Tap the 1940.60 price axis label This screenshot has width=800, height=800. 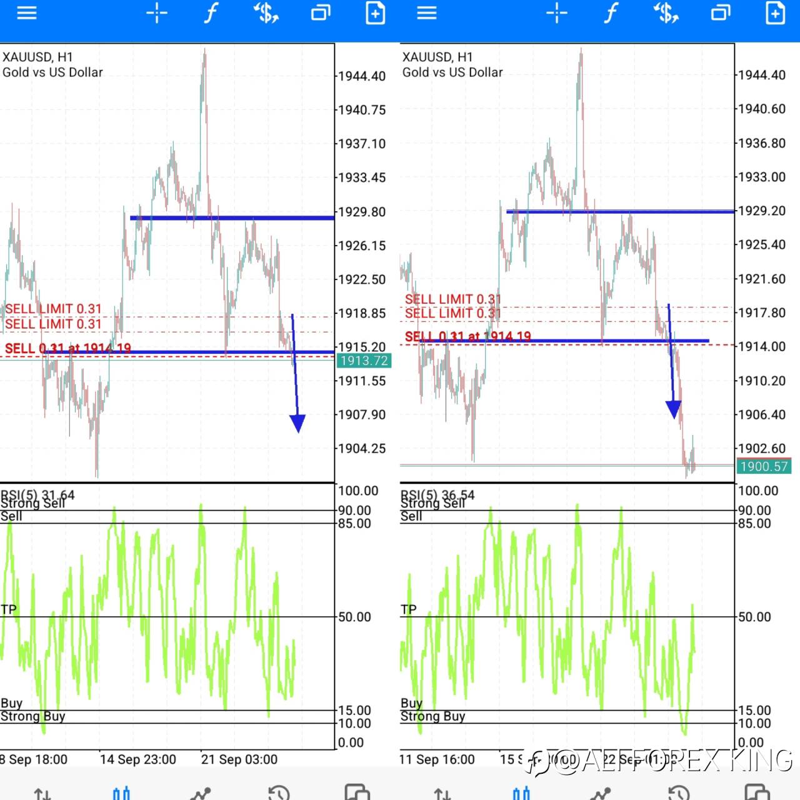pyautogui.click(x=762, y=109)
